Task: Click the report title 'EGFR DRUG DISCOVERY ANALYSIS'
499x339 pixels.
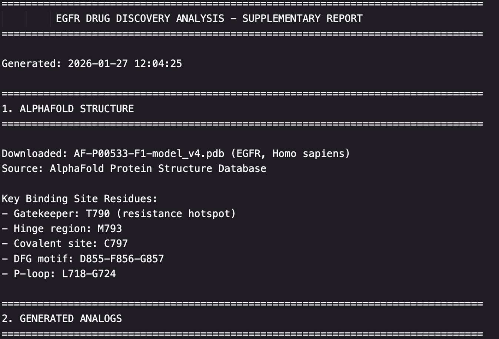Action: click(x=140, y=19)
